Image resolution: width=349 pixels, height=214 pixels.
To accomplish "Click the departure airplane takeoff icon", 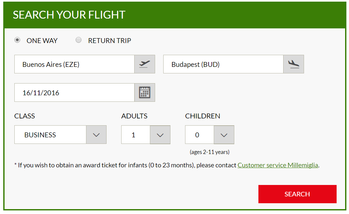I will [x=145, y=64].
